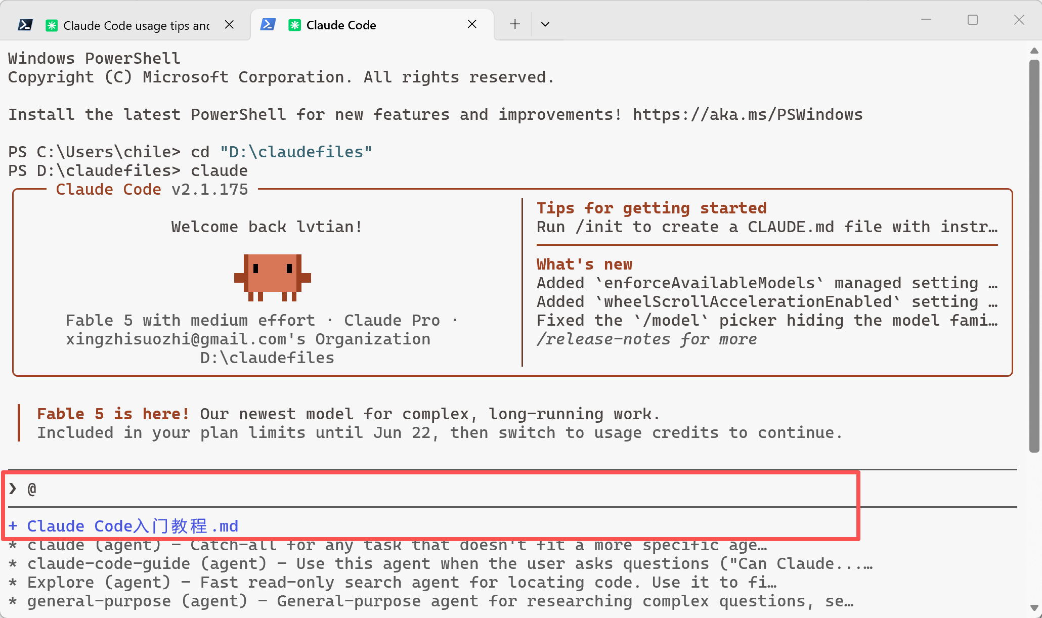Click the 'Claude Code v2.1.175' title
The width and height of the screenshot is (1042, 618).
152,190
